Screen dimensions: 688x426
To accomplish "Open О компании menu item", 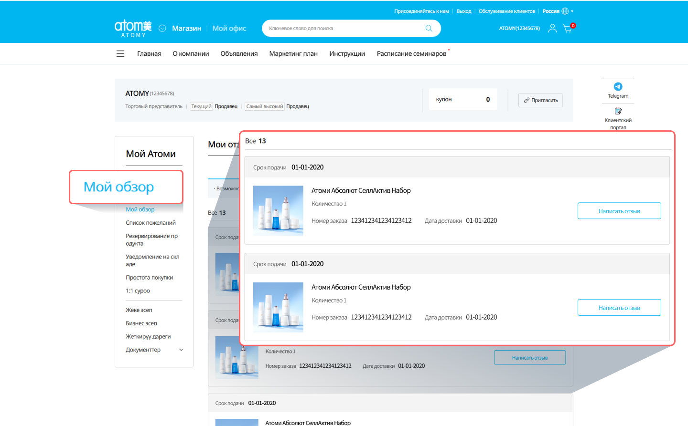I will tap(191, 53).
